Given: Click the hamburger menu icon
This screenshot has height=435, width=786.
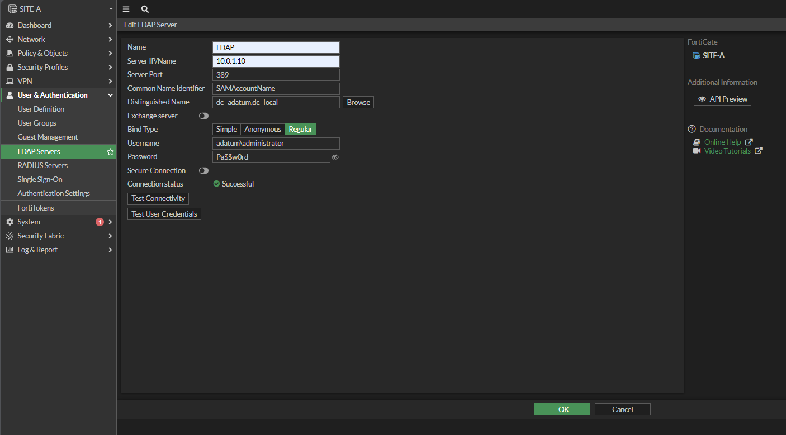Looking at the screenshot, I should point(126,9).
